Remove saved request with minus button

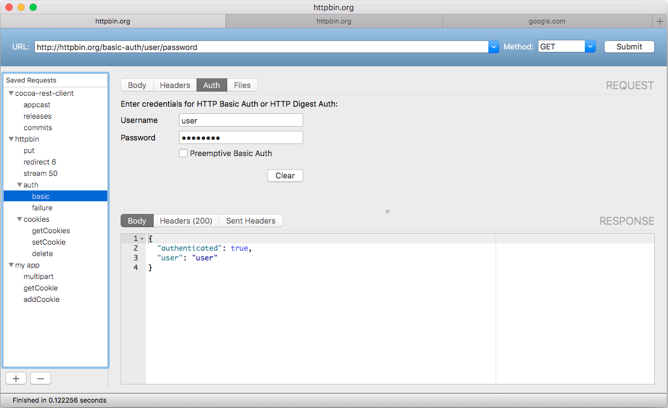pyautogui.click(x=40, y=378)
